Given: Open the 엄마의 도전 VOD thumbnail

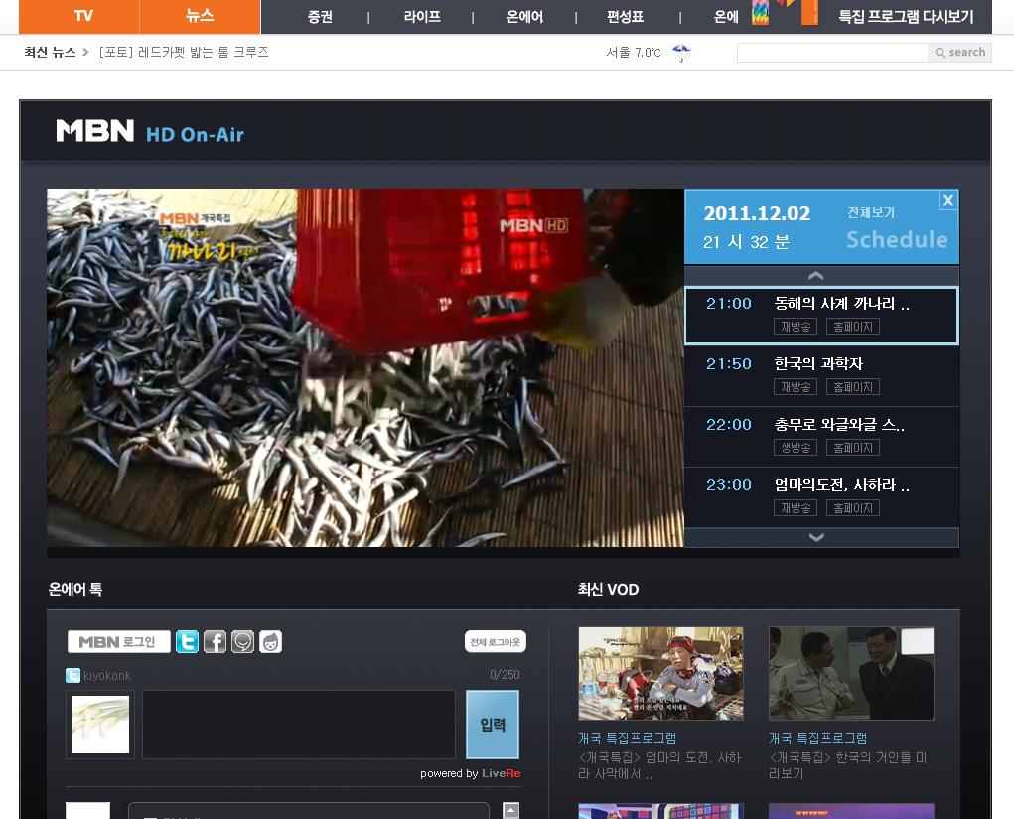Looking at the screenshot, I should pos(660,673).
